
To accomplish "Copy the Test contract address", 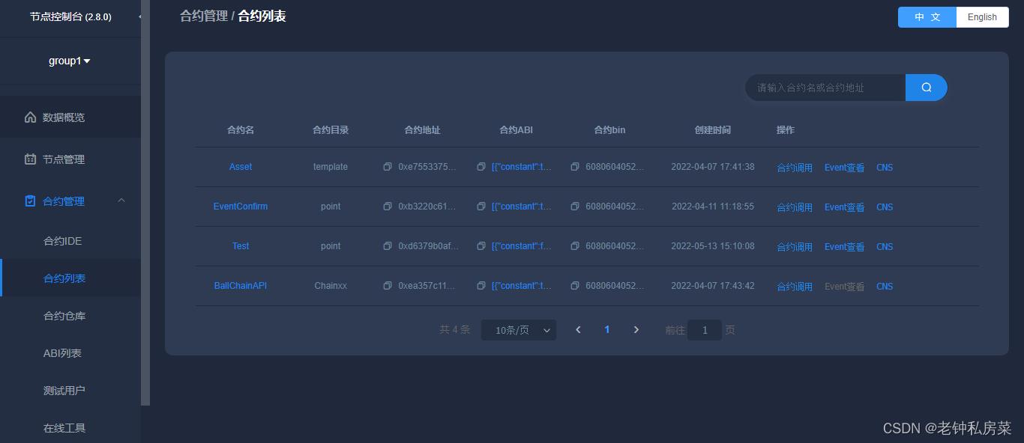I will [388, 246].
